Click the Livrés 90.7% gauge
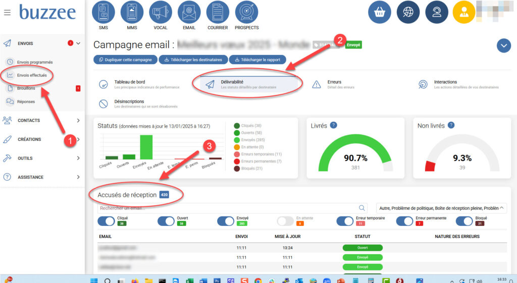The height and width of the screenshot is (283, 517). [355, 153]
